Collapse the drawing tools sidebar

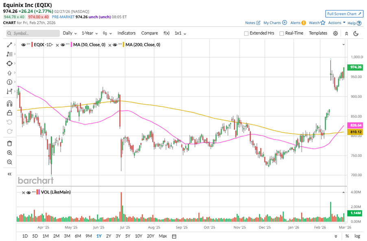pos(9,174)
